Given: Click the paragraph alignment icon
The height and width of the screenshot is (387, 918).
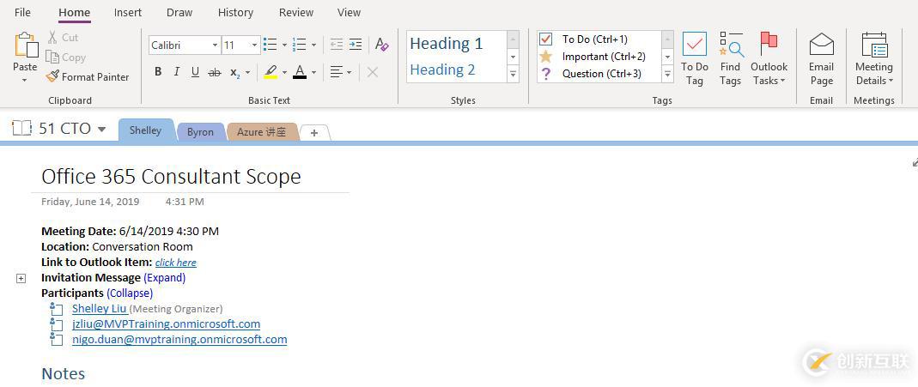Looking at the screenshot, I should [x=337, y=72].
